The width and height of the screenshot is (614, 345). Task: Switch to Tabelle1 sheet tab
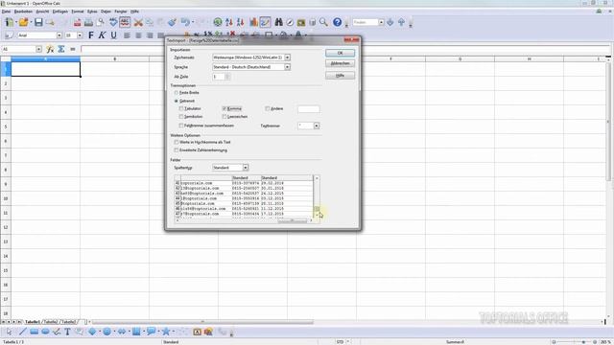(x=33, y=322)
